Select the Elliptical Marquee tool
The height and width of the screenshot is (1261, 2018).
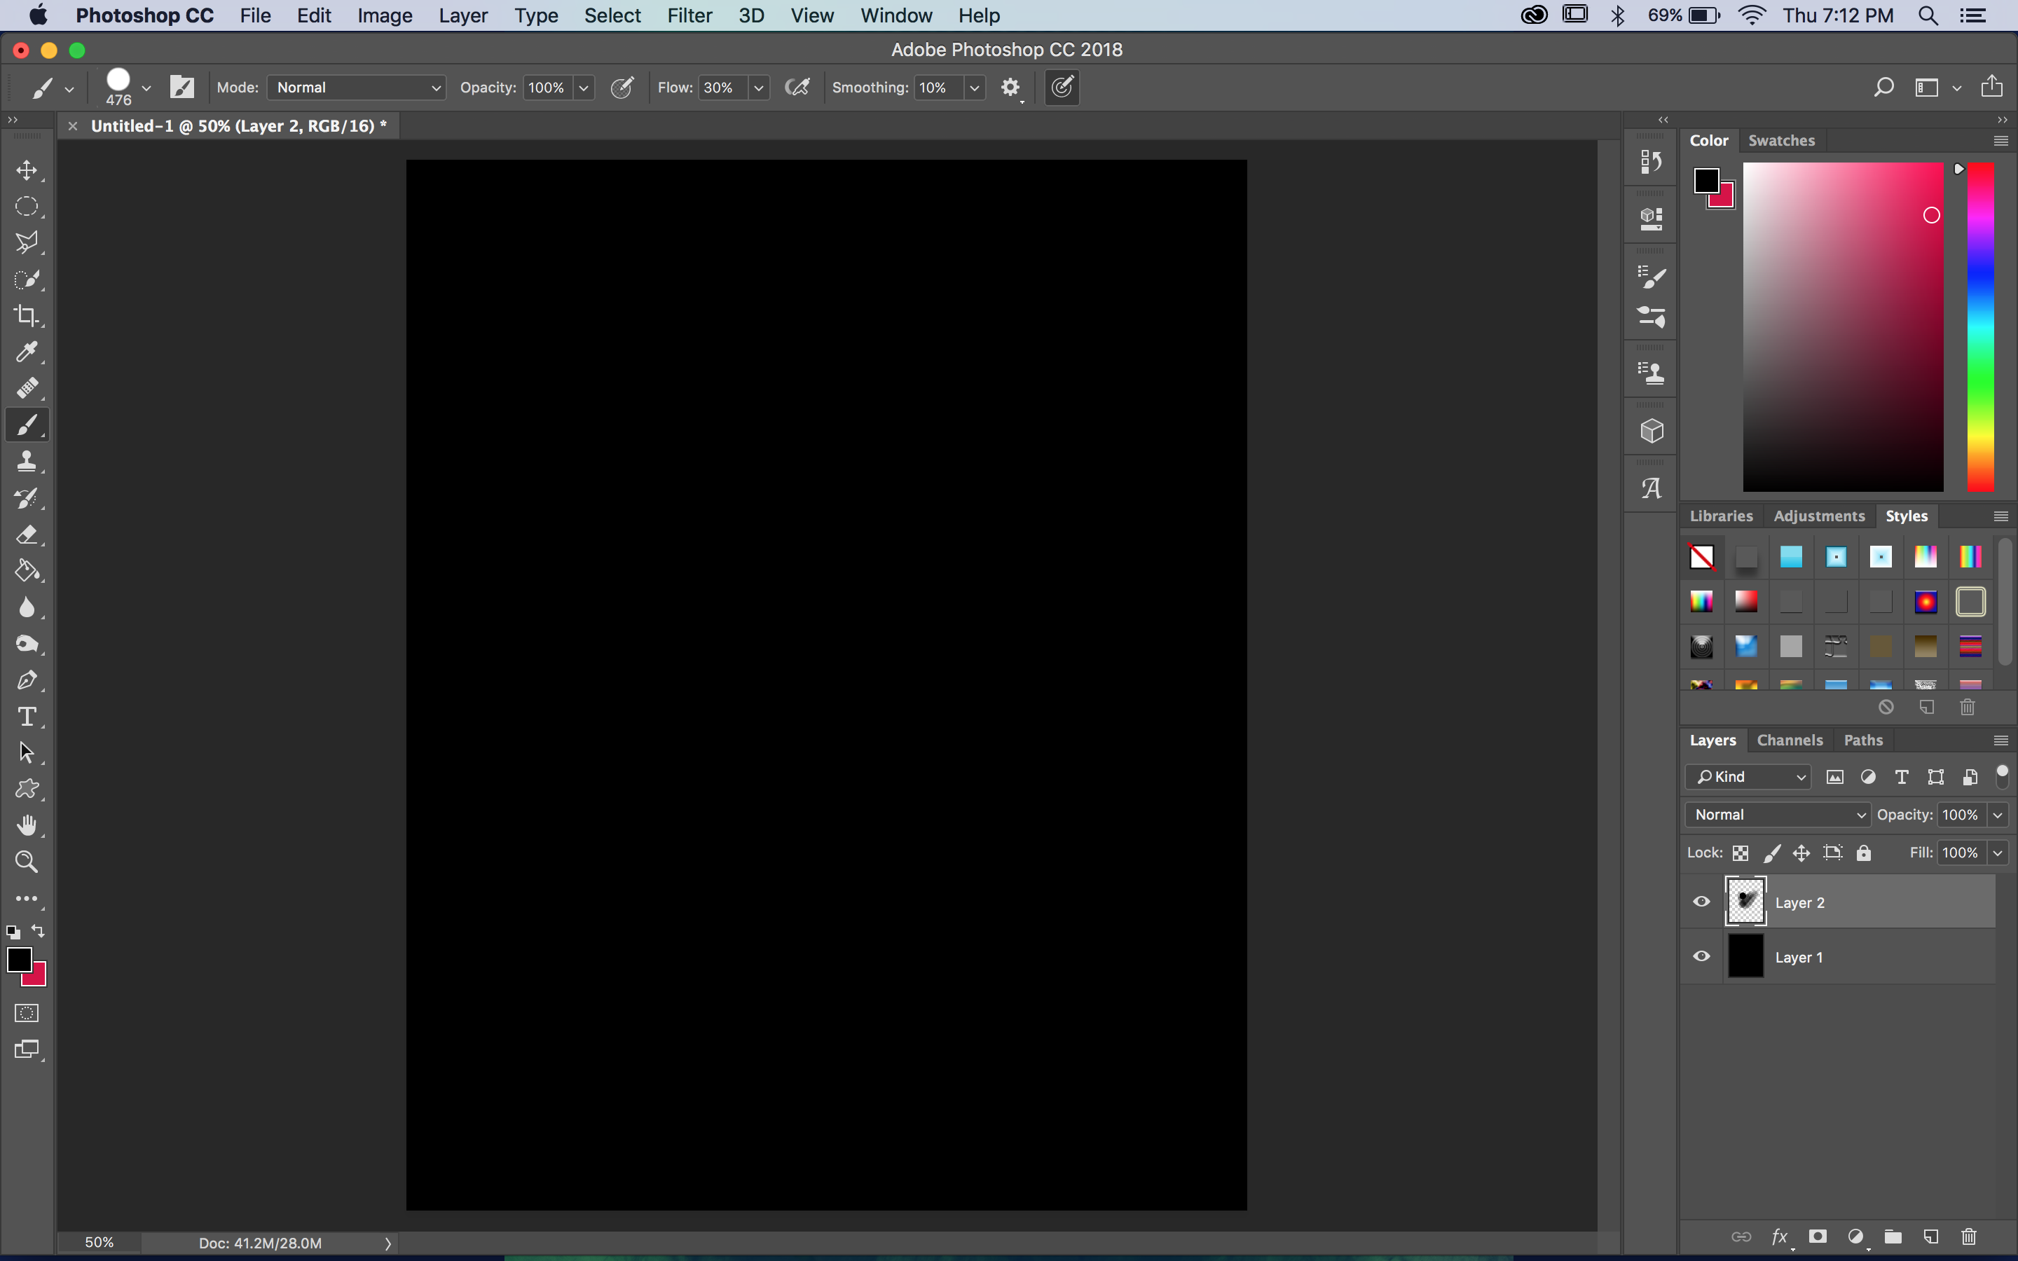(x=27, y=206)
